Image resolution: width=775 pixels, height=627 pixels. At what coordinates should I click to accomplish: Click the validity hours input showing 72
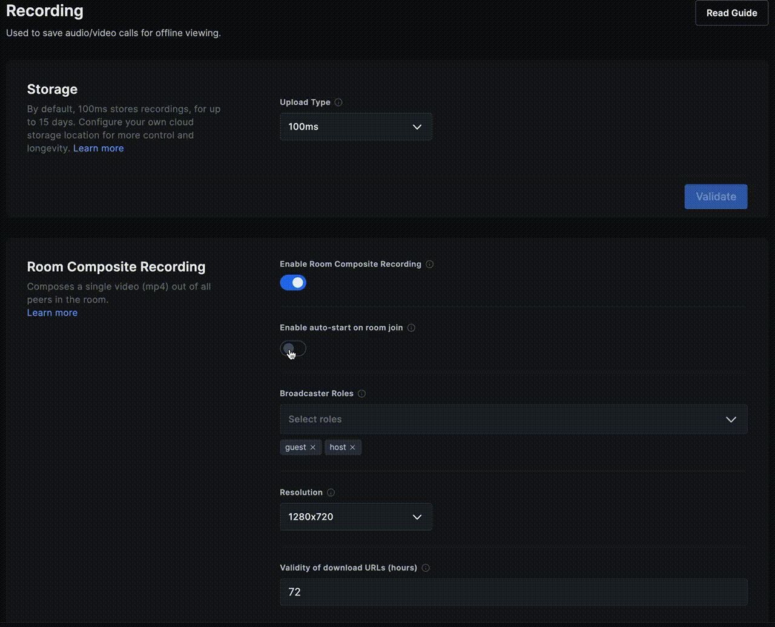pos(513,592)
